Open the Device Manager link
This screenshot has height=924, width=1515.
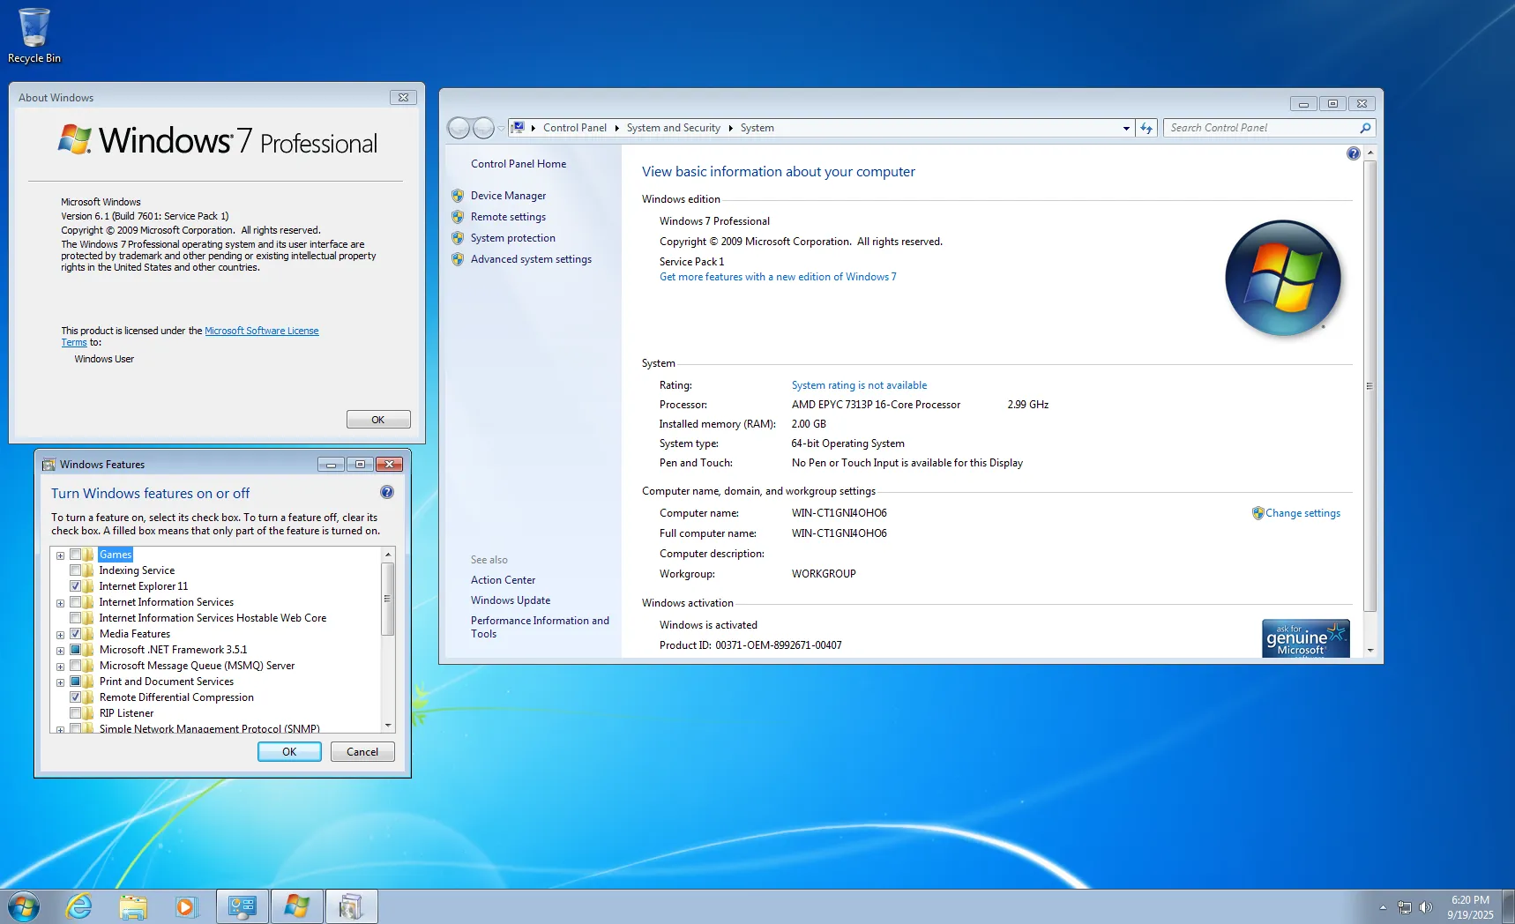(x=508, y=196)
